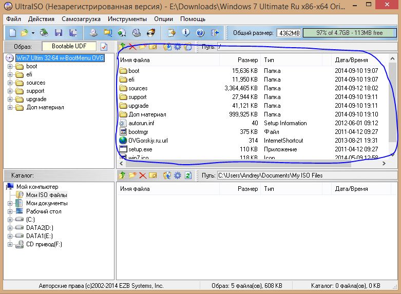
Task: Expand the boot folder tree node
Action: [10, 67]
